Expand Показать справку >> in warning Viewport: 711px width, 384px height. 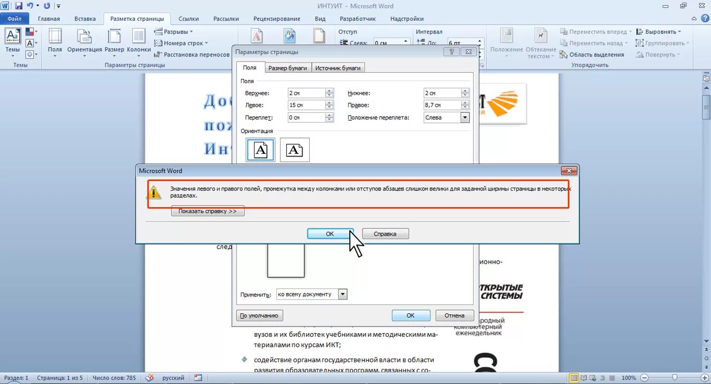[208, 211]
